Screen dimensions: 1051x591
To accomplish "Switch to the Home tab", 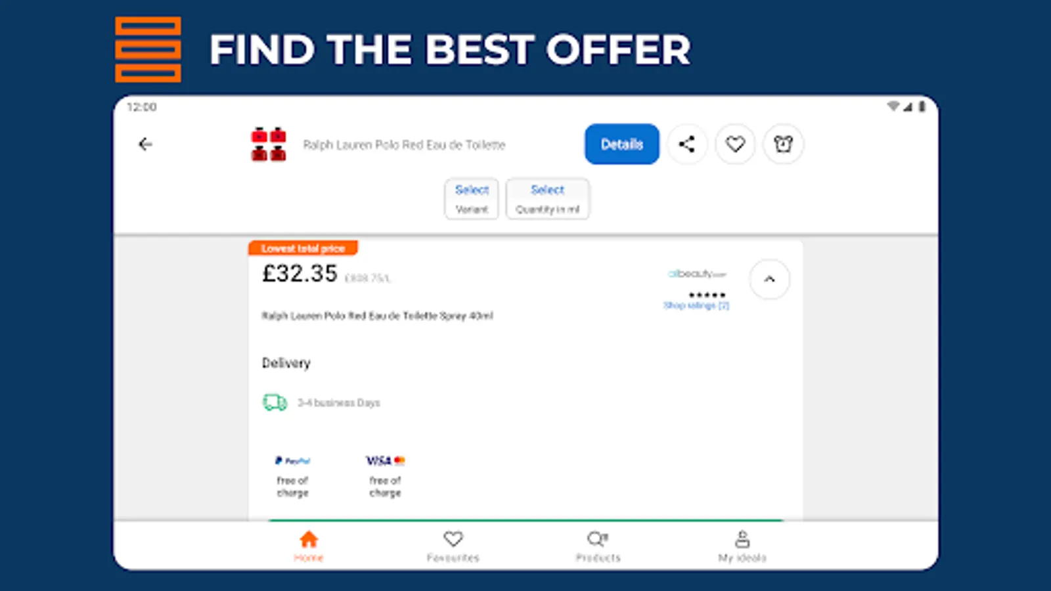I will [309, 546].
